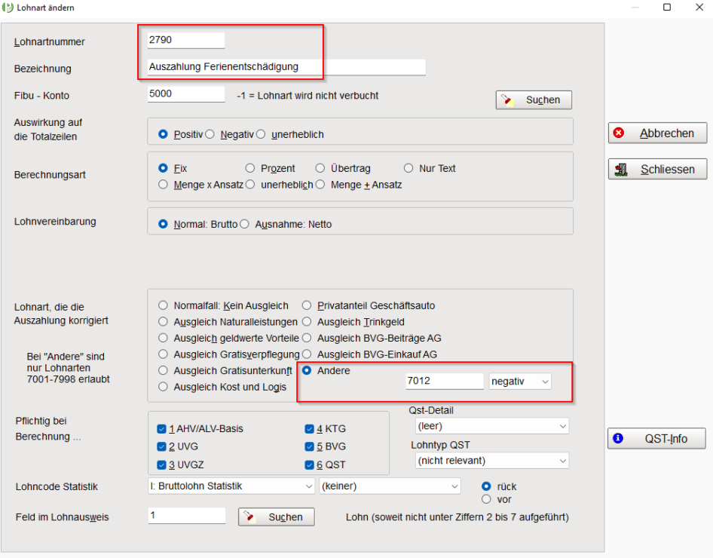Open the (keiner) statistics dropdown
Image resolution: width=713 pixels, height=558 pixels.
[x=390, y=486]
